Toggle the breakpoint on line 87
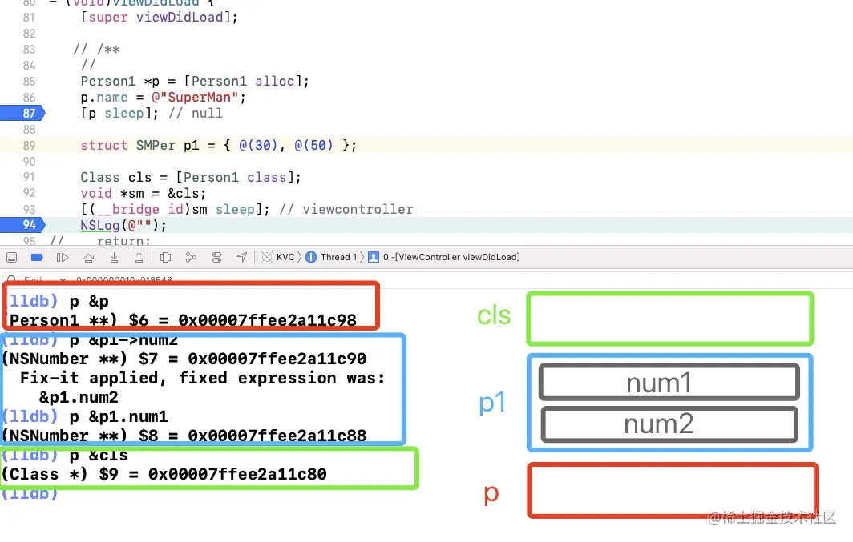This screenshot has width=853, height=542. click(x=22, y=113)
